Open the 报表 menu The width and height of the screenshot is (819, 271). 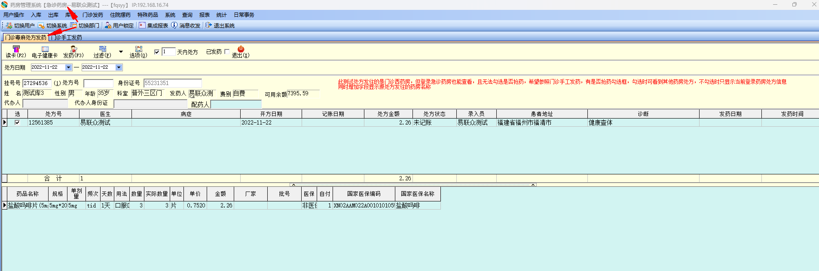click(x=205, y=15)
